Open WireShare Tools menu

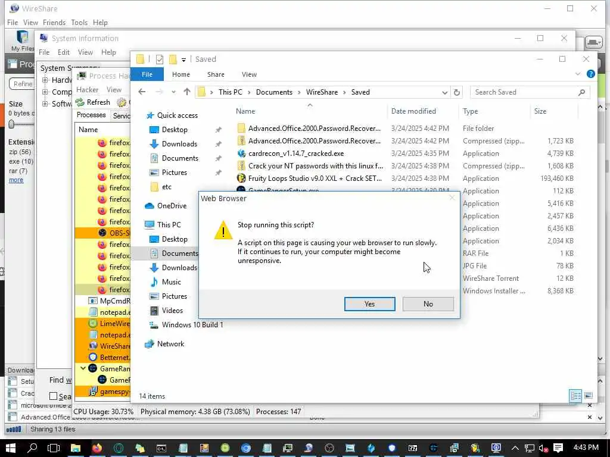(79, 23)
